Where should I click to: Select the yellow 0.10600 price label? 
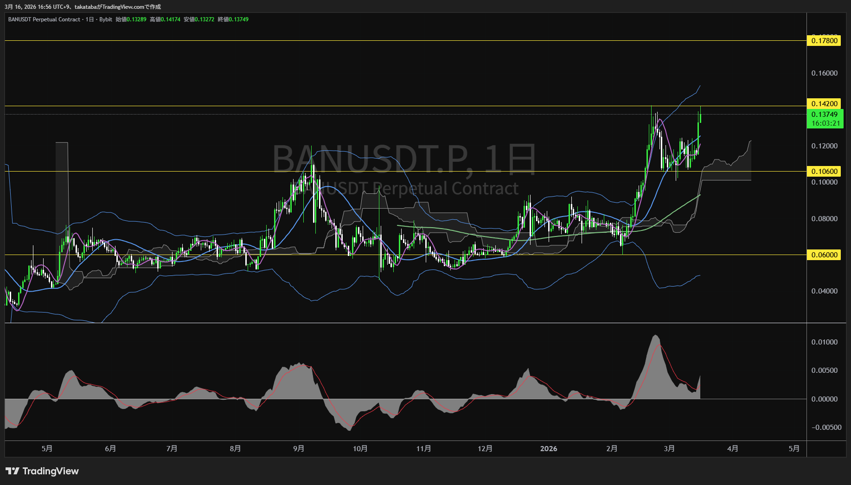824,172
